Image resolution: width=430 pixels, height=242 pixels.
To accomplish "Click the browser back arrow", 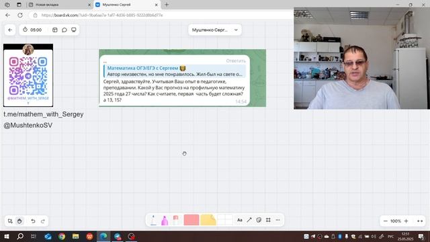I will pos(7,15).
